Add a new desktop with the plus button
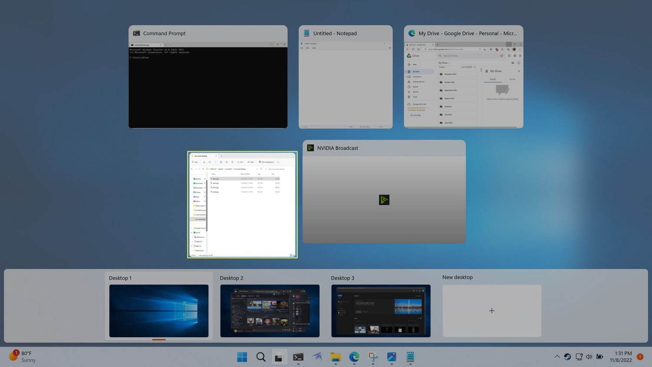Image resolution: width=652 pixels, height=367 pixels. click(492, 310)
